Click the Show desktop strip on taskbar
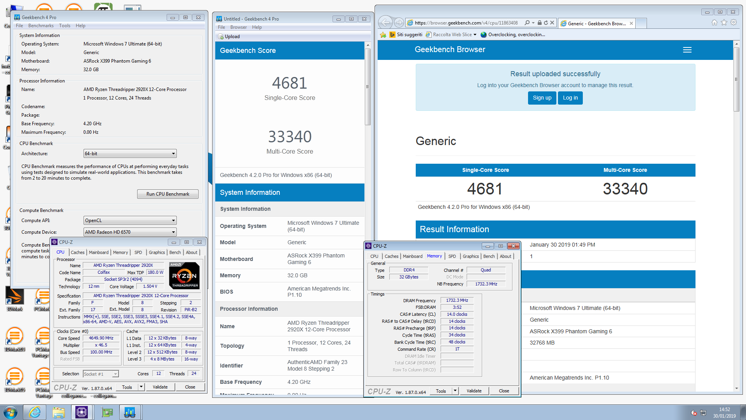 743,412
